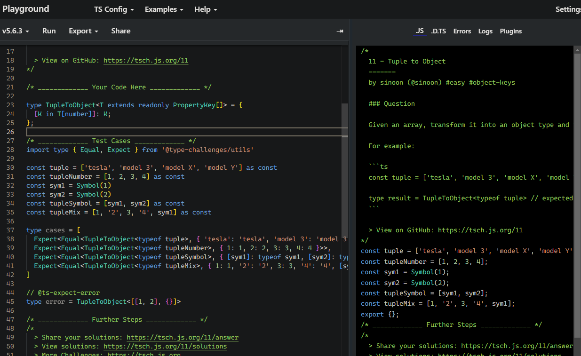
Task: Click the Share button
Action: click(x=121, y=31)
